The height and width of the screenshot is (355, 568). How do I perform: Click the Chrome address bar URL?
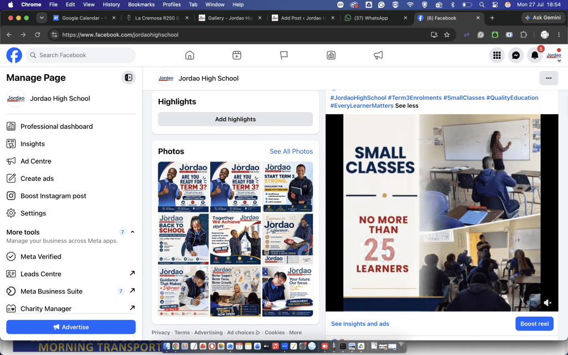click(x=120, y=35)
